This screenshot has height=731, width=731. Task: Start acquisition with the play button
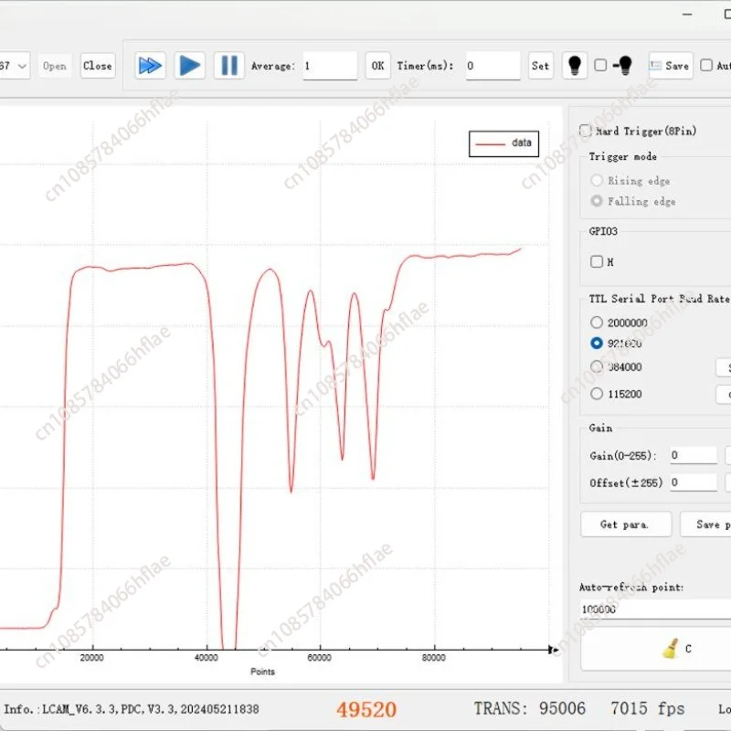pyautogui.click(x=189, y=66)
